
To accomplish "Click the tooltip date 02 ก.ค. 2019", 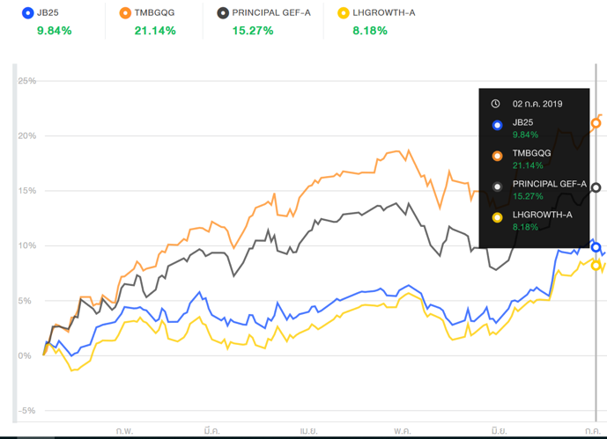I will click(537, 104).
